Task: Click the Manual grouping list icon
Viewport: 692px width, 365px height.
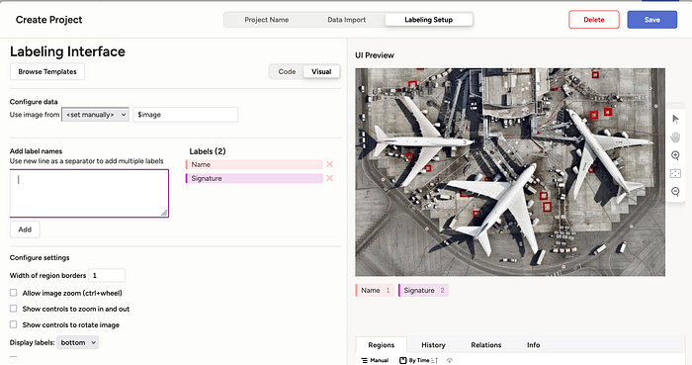Action: pyautogui.click(x=365, y=361)
